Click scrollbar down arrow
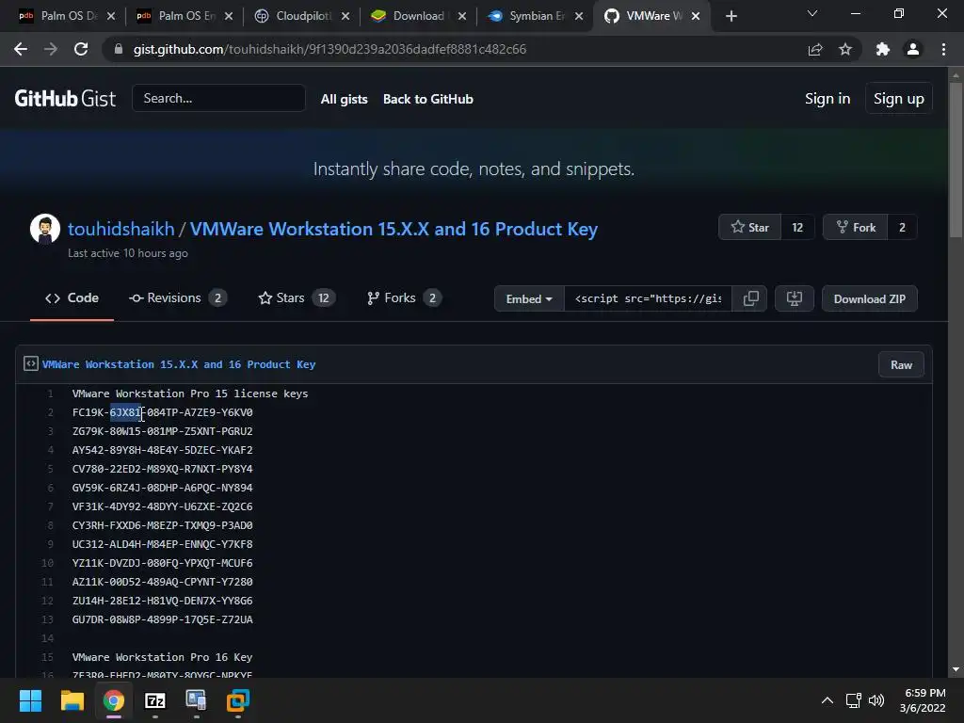This screenshot has height=723, width=964. click(956, 669)
